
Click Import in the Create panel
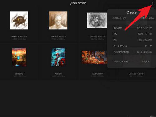[x=146, y=61]
